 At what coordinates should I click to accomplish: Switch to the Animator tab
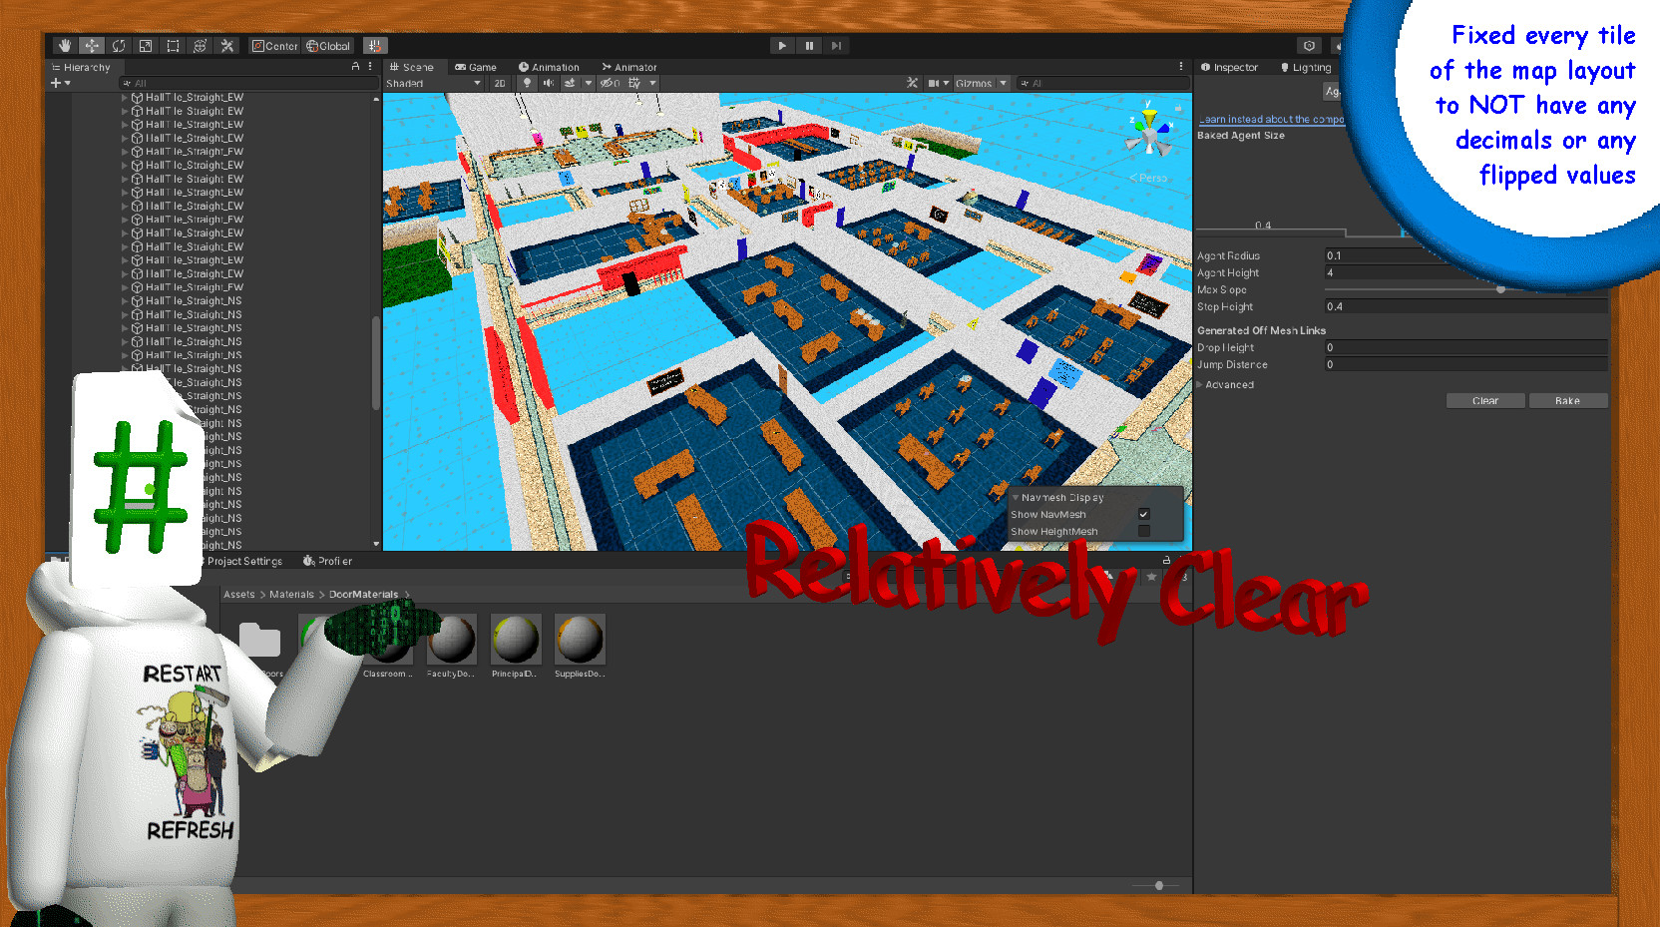pos(629,67)
